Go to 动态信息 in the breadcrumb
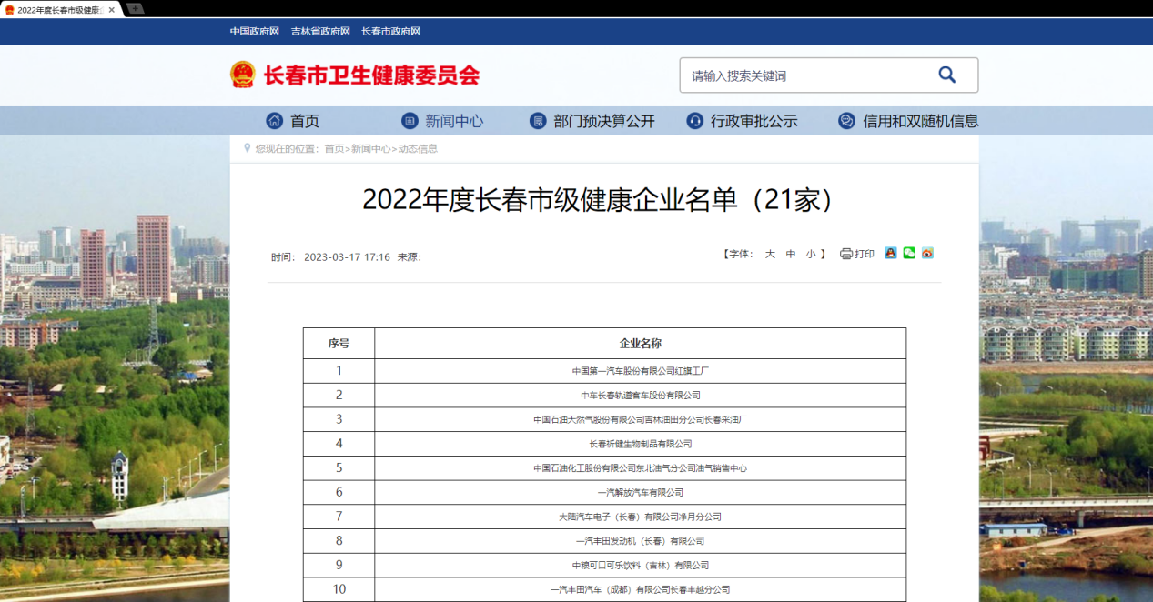The height and width of the screenshot is (602, 1153). tap(419, 148)
